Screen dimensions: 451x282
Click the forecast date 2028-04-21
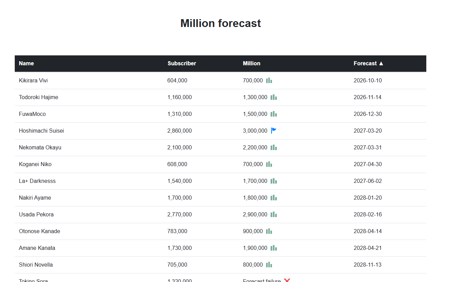coord(368,248)
